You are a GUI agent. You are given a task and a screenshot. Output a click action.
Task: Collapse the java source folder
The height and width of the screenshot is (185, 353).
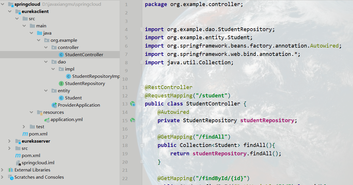[x=32, y=33]
